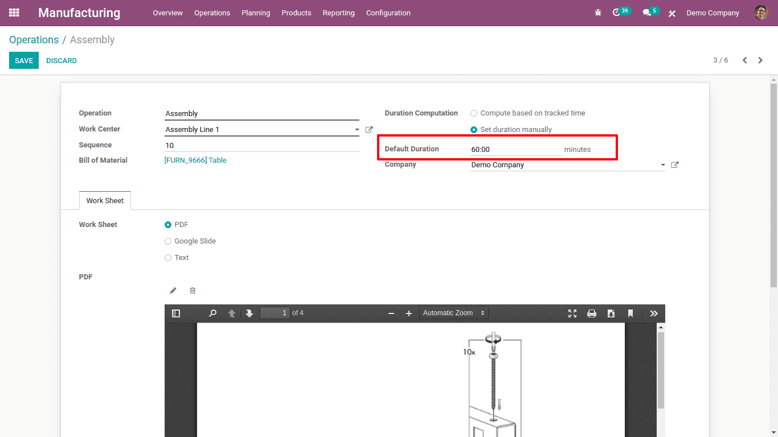Click the PDF bookmark current view icon
This screenshot has width=778, height=437.
(x=630, y=314)
